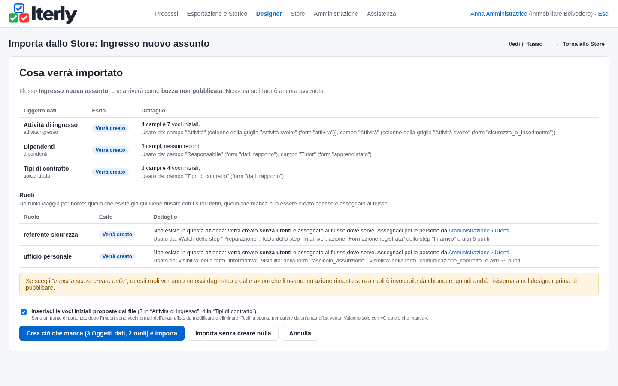Viewport: 618px width, 386px height.
Task: Click the Oggetto dati column header
Action: click(40, 111)
